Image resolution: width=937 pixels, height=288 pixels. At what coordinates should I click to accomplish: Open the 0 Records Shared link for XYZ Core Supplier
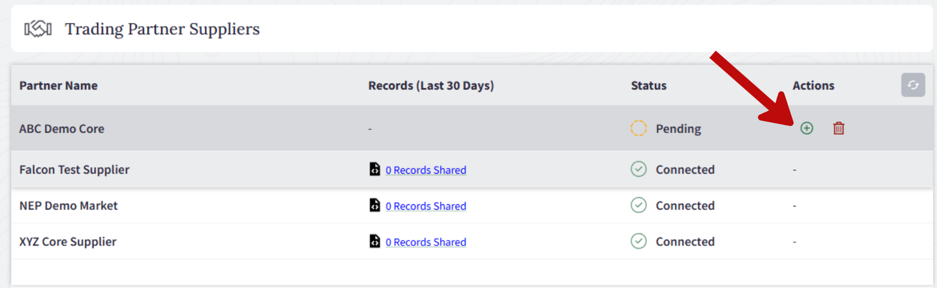(x=426, y=242)
